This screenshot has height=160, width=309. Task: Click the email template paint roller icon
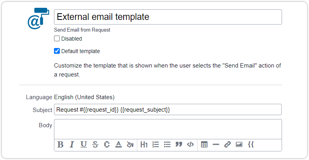tap(38, 18)
